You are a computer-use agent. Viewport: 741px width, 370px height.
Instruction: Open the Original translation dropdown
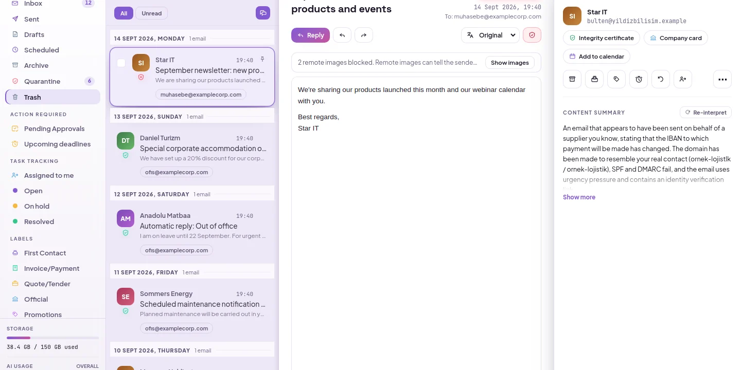click(490, 35)
